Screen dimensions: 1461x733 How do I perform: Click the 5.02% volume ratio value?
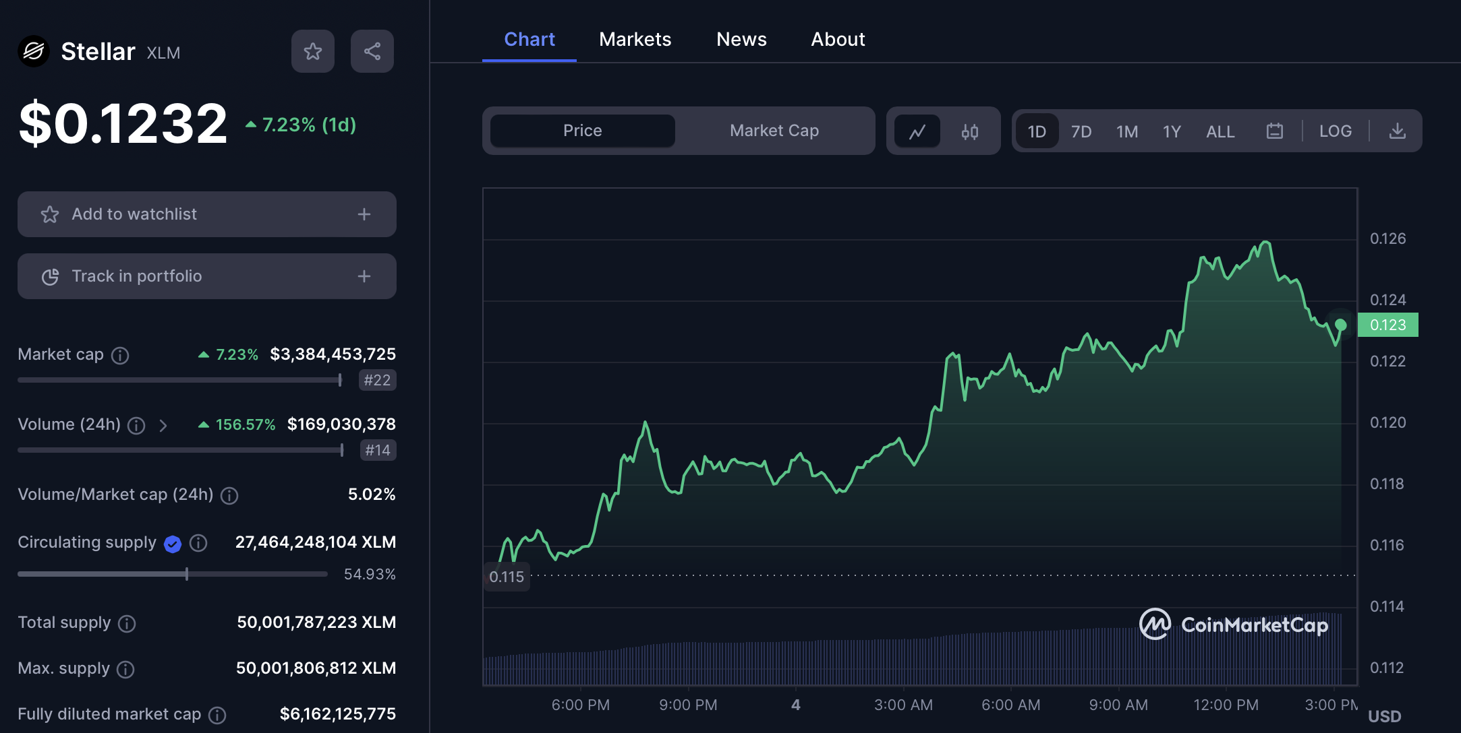[x=372, y=495]
